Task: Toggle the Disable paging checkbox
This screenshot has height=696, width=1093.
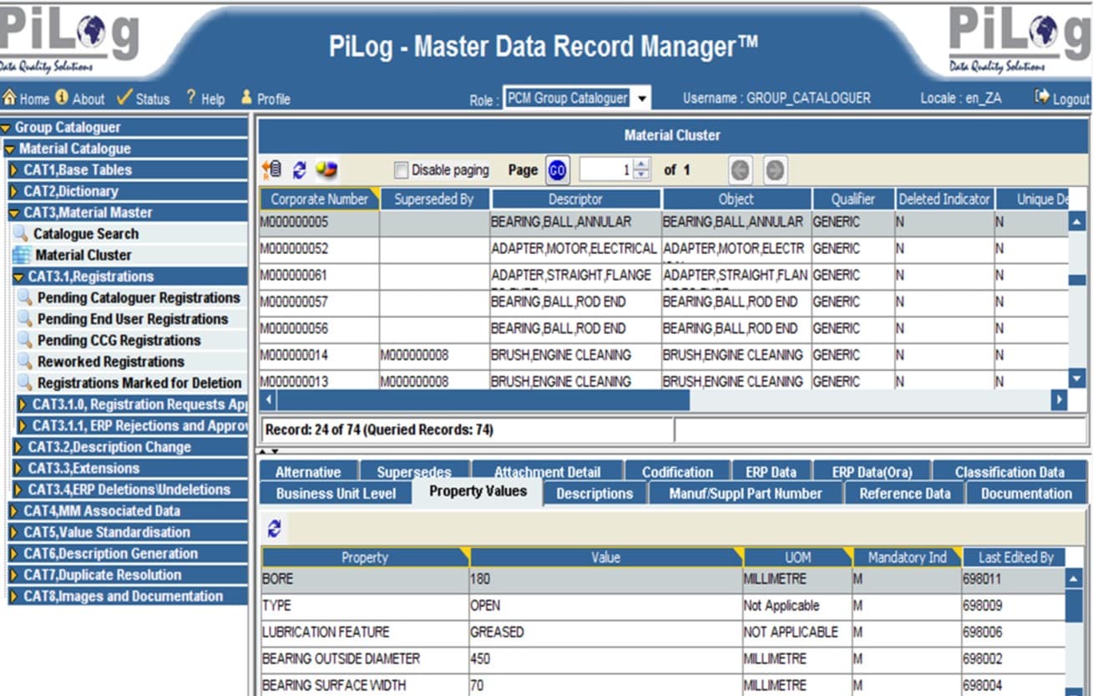Action: tap(401, 170)
